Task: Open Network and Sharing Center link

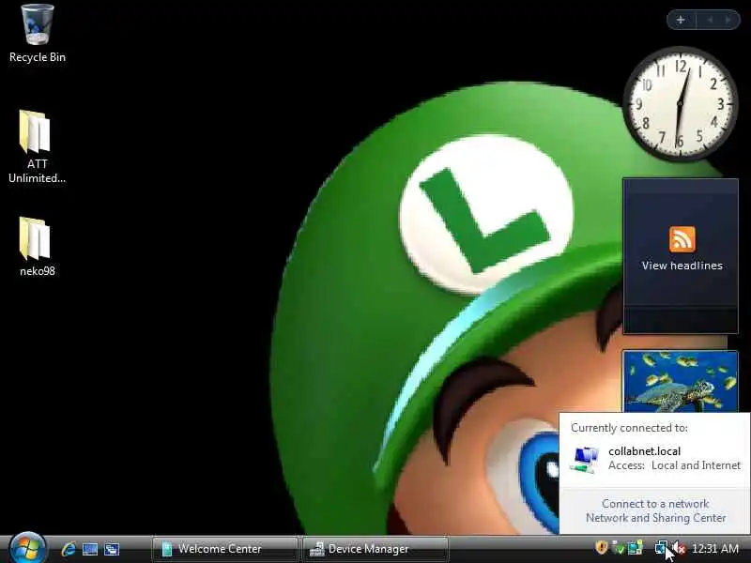Action: [x=655, y=518]
